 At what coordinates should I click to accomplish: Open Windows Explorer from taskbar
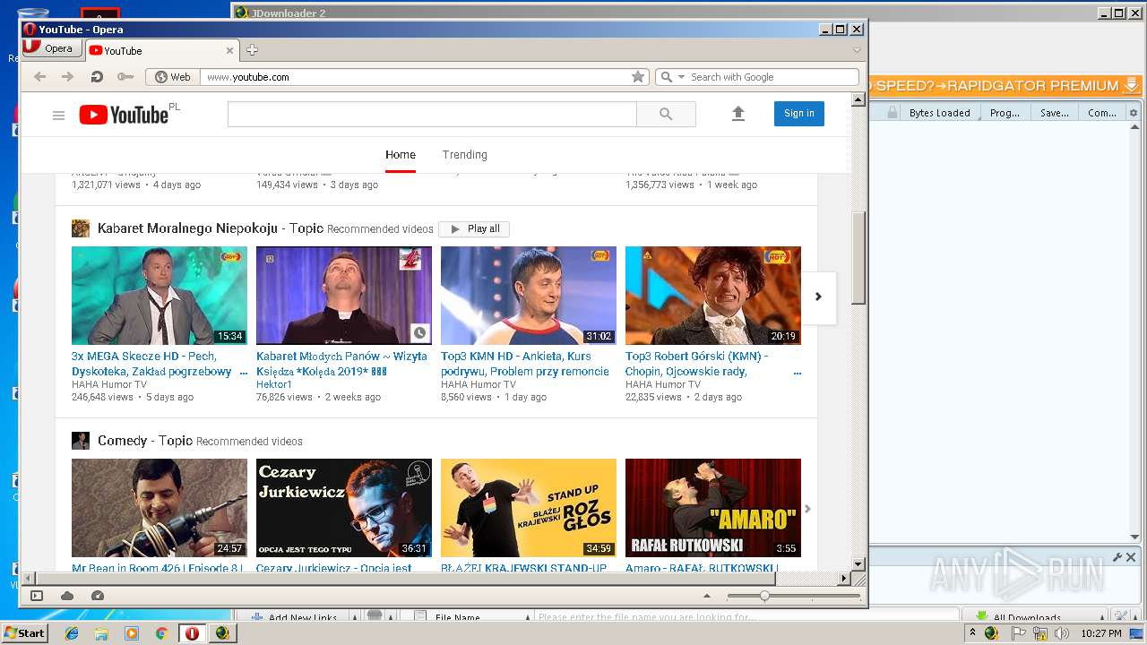click(101, 633)
